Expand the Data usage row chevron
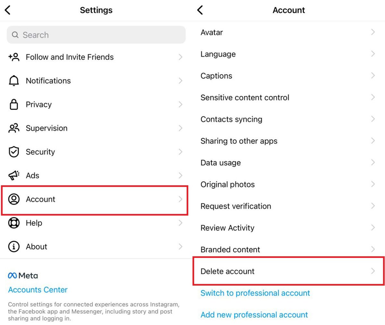 coord(373,162)
